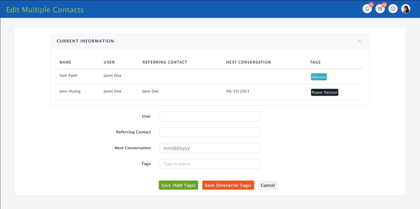Click the TAGS column header

pos(315,62)
